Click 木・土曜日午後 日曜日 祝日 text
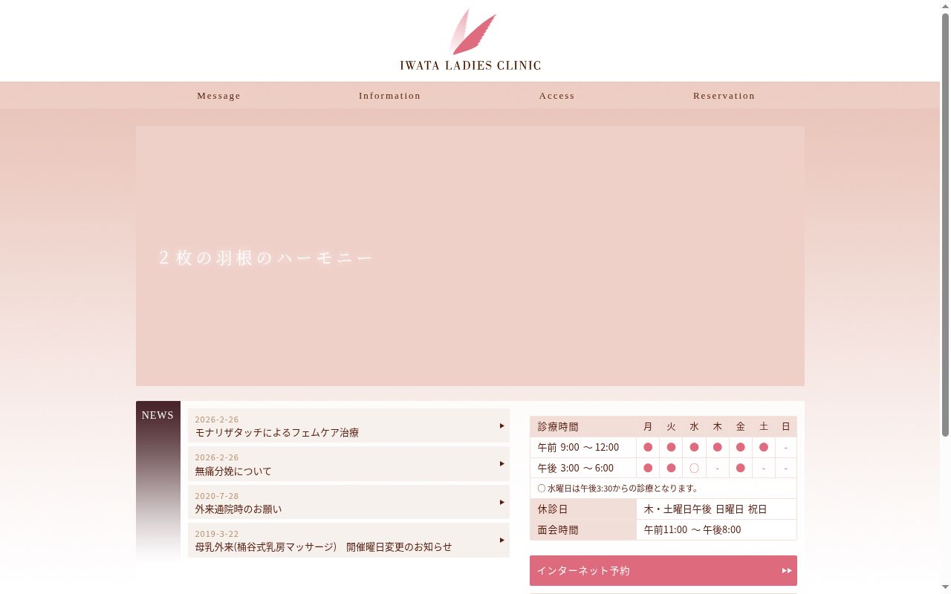951x594 pixels. click(705, 509)
